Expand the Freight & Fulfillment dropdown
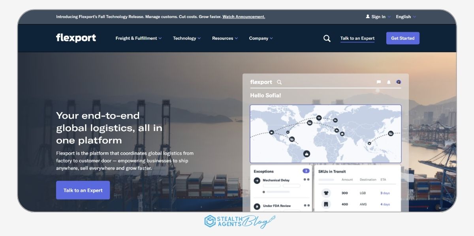Viewport: 474px width, 236px height. click(x=138, y=38)
